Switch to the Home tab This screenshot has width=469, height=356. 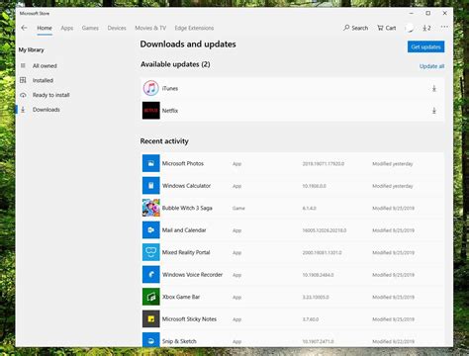pyautogui.click(x=45, y=28)
